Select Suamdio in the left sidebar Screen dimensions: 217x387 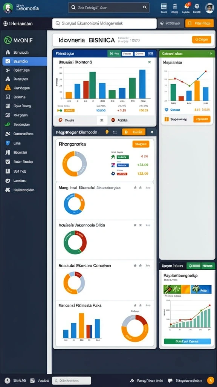pos(24,61)
